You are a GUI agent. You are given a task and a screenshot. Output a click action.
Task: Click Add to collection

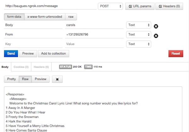click(53, 54)
